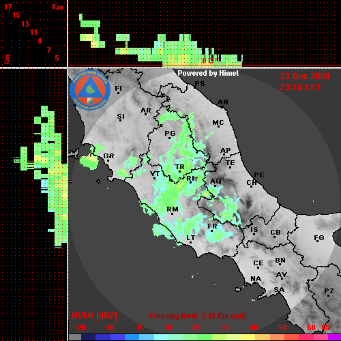341x341 pixels.
Task: Click the RI city label
Action: [190, 179]
